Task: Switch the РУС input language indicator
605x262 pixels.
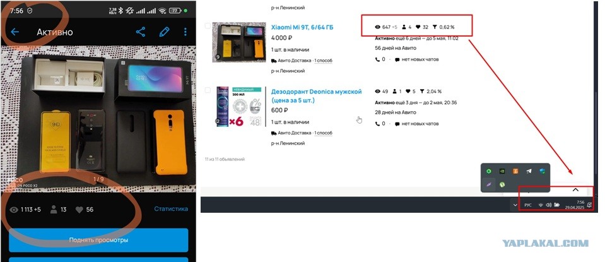Action: click(528, 205)
